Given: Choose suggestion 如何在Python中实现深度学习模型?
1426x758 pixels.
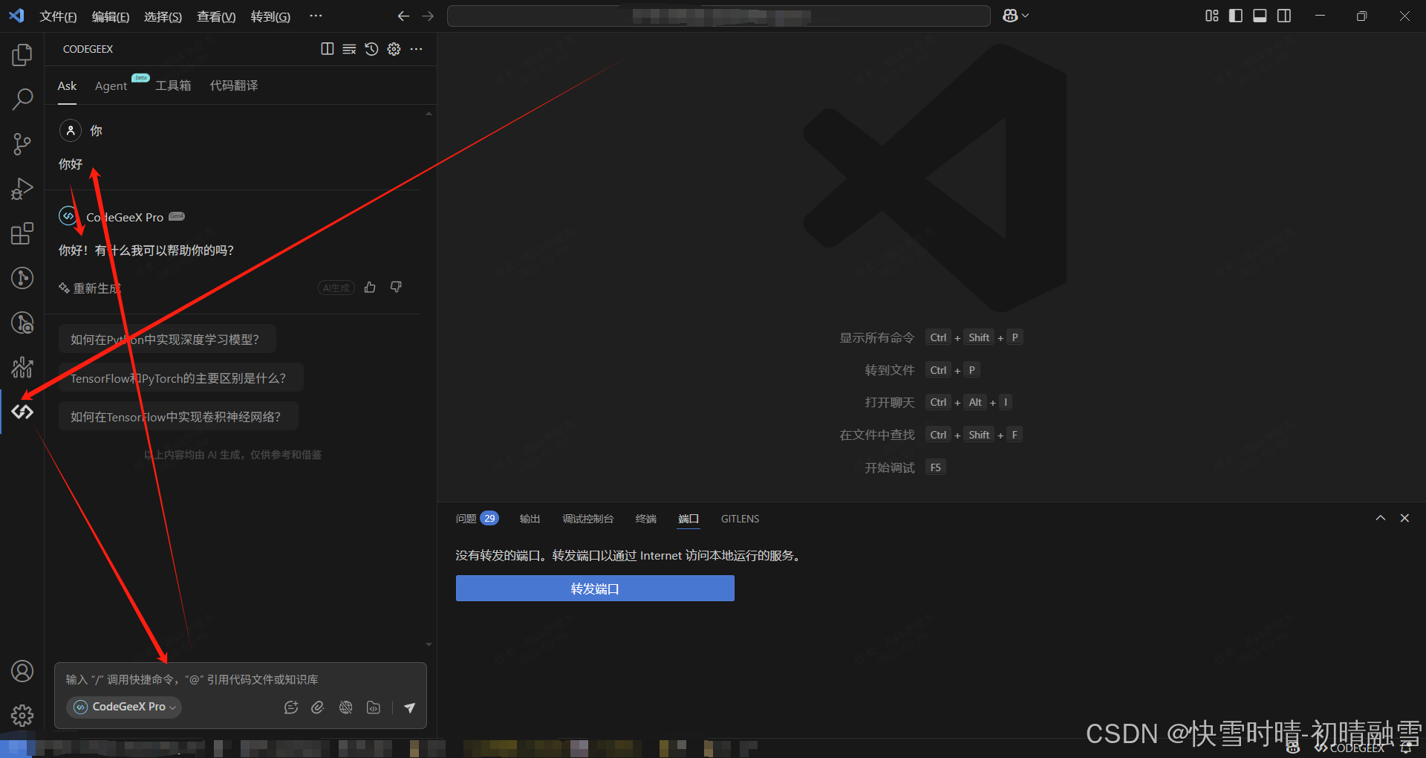Looking at the screenshot, I should point(167,340).
